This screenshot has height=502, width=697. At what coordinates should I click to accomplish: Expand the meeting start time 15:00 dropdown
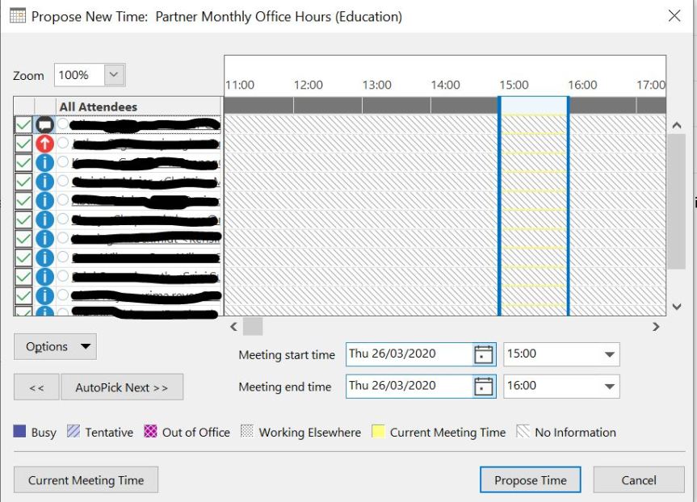click(609, 354)
